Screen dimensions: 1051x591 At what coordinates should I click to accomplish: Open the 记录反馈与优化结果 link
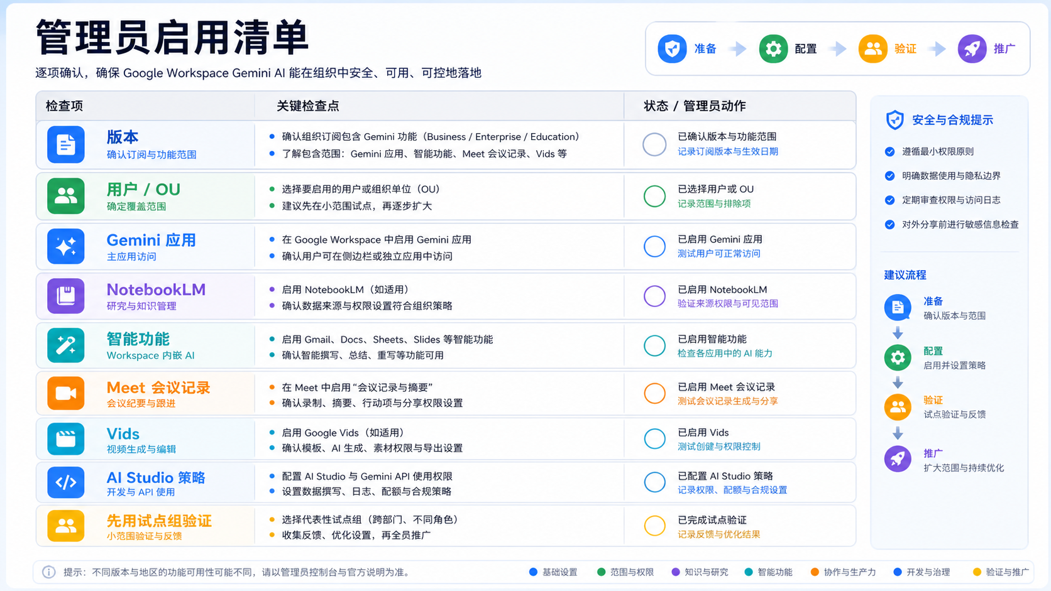tap(718, 534)
